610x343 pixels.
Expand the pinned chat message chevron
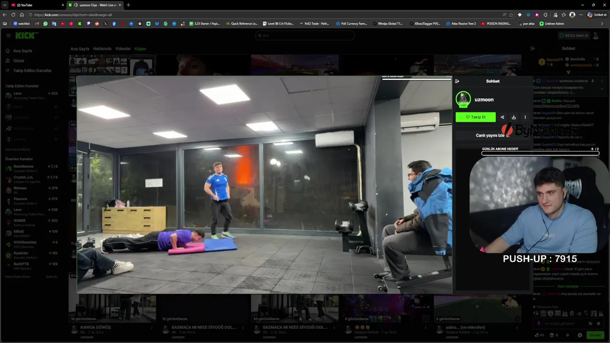[x=602, y=89]
